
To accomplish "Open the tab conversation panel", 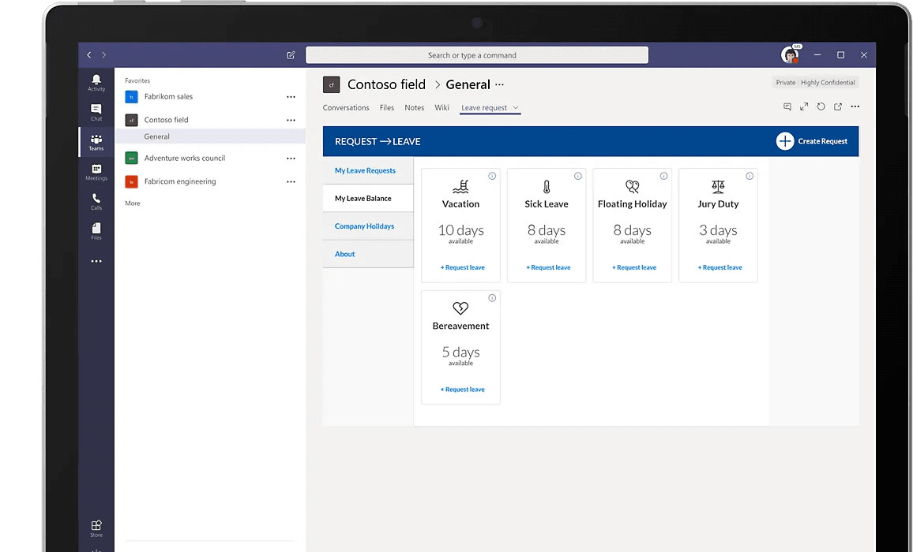I will (787, 106).
